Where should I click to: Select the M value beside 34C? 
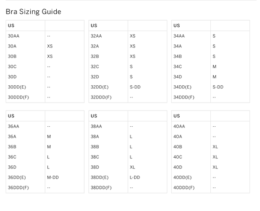click(215, 66)
